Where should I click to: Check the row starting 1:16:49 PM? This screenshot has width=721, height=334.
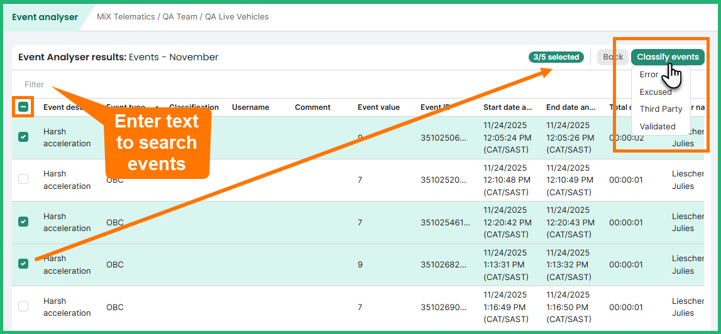tap(23, 306)
